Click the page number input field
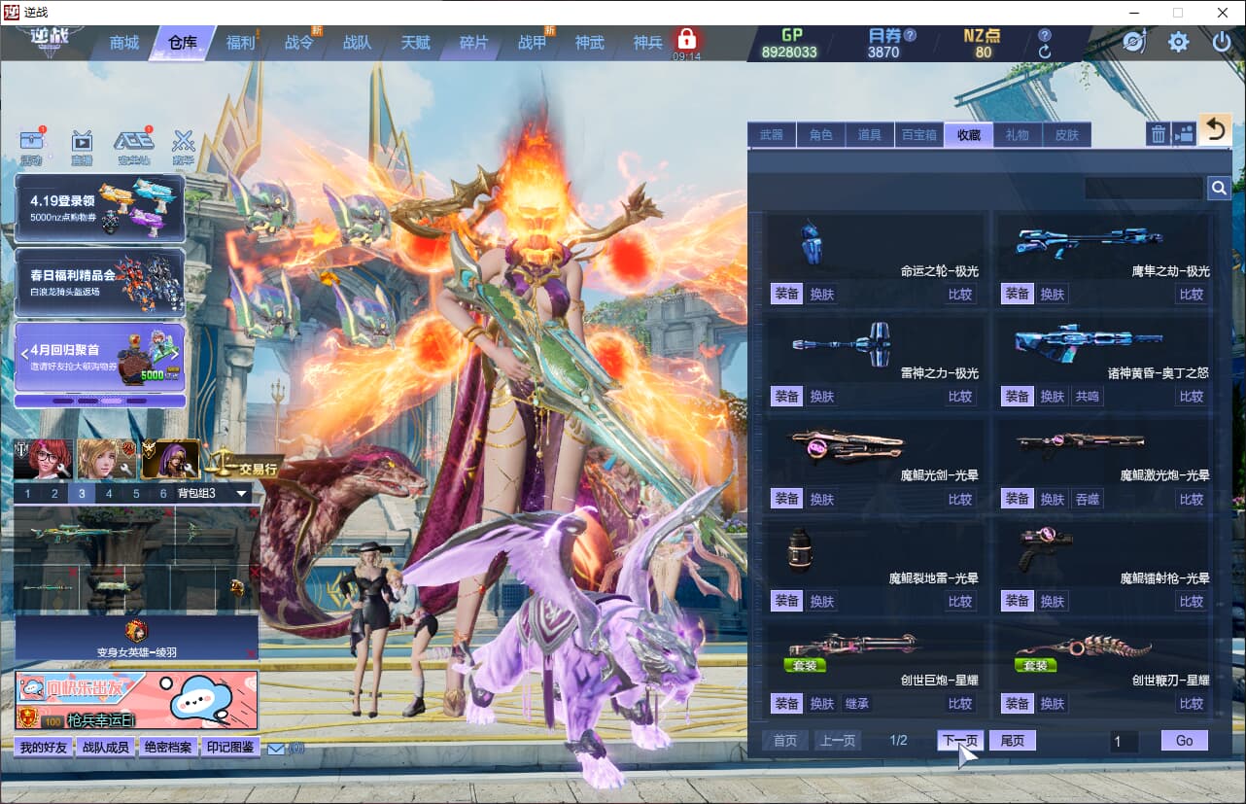 pos(1125,742)
